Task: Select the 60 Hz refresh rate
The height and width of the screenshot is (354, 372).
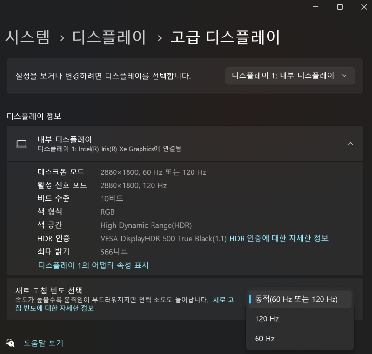Action: (300, 338)
